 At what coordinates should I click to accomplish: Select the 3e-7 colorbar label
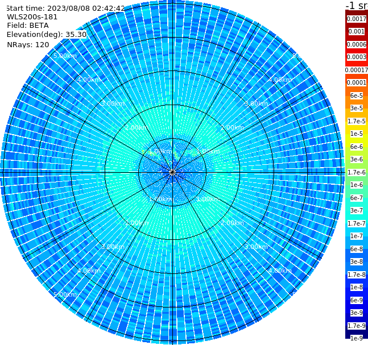[357, 210]
